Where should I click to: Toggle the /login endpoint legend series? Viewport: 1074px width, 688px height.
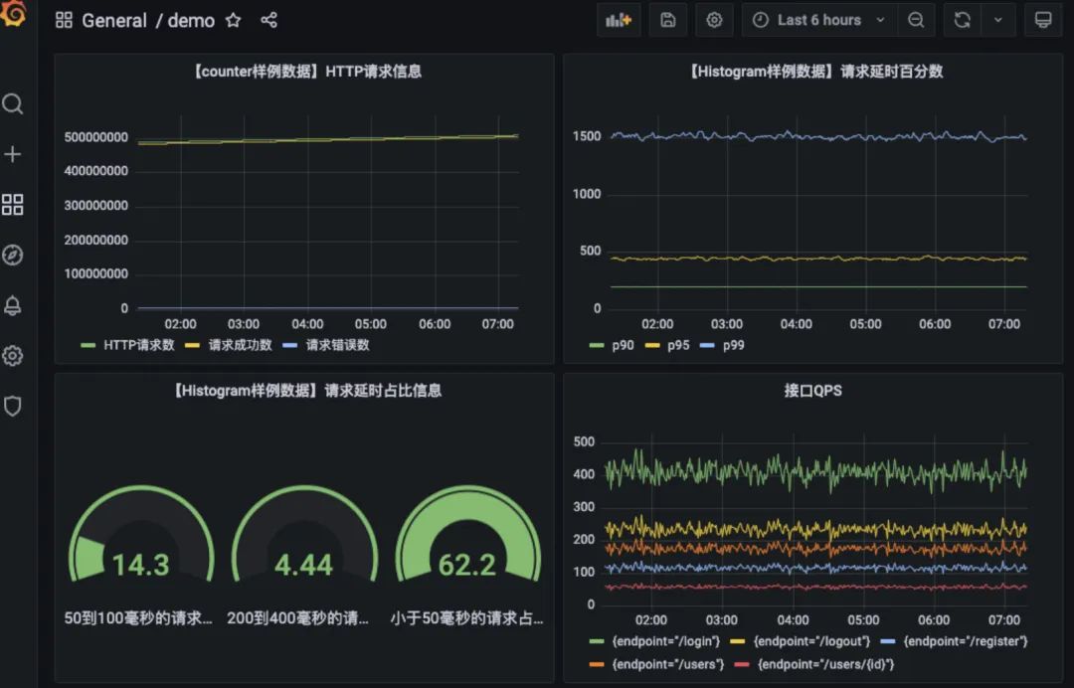click(665, 641)
